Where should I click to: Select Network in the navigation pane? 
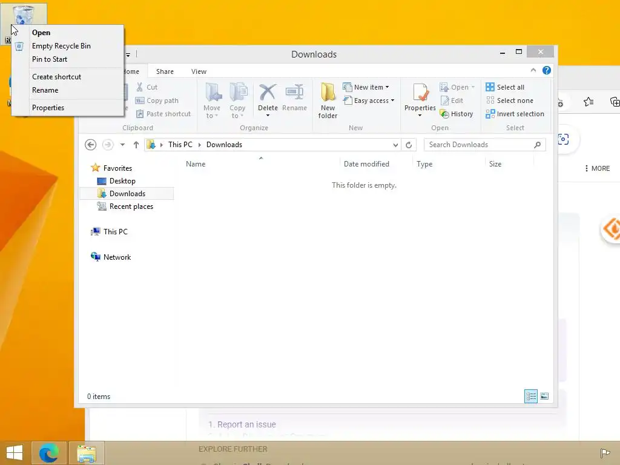tap(111, 257)
